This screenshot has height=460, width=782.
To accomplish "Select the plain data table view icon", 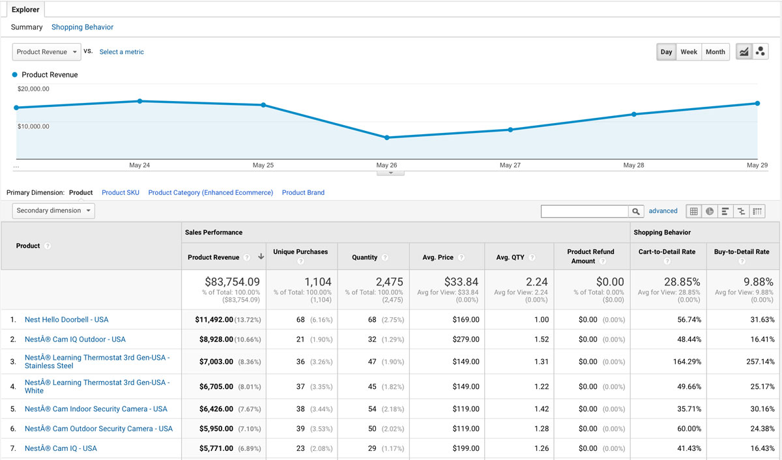I will pos(694,211).
